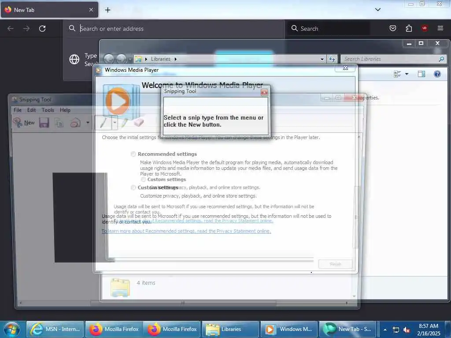Viewport: 451px width, 338px height.
Task: Close the Windows Media Player dialog
Action: (345, 68)
